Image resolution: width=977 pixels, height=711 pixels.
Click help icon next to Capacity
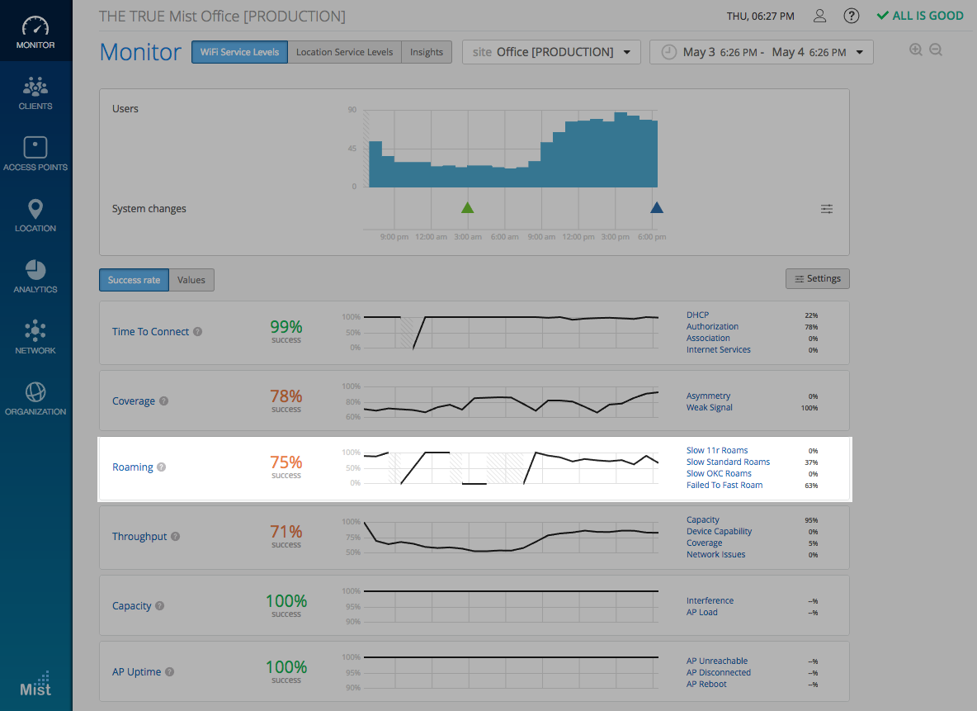(x=159, y=605)
